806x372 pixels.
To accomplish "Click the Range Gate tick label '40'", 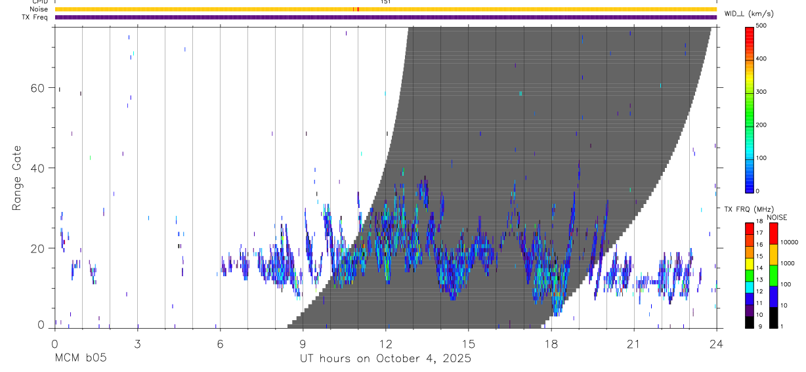I will pyautogui.click(x=37, y=168).
